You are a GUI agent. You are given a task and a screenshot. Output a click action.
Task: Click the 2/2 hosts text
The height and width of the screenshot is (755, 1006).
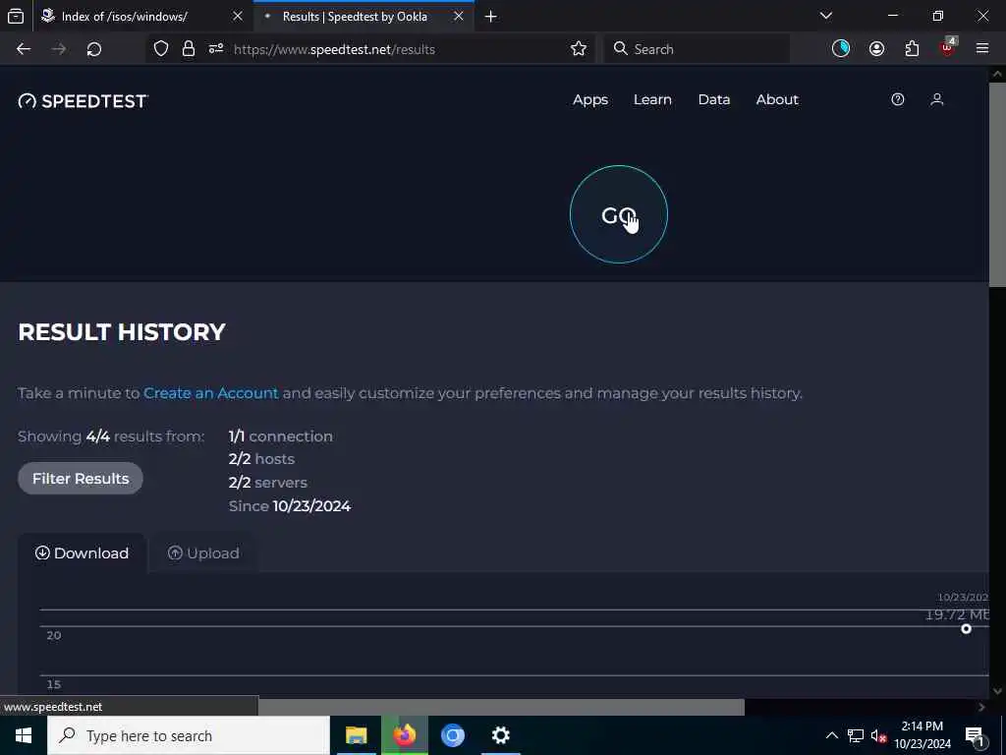tap(261, 459)
